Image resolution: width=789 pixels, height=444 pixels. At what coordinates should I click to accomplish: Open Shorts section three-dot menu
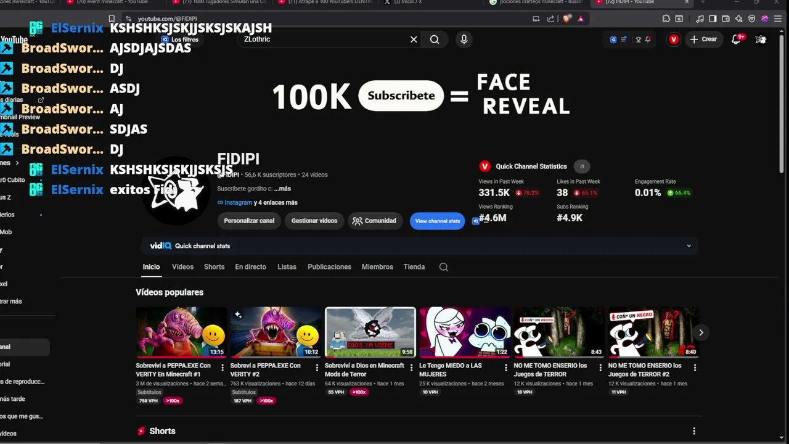(x=694, y=431)
